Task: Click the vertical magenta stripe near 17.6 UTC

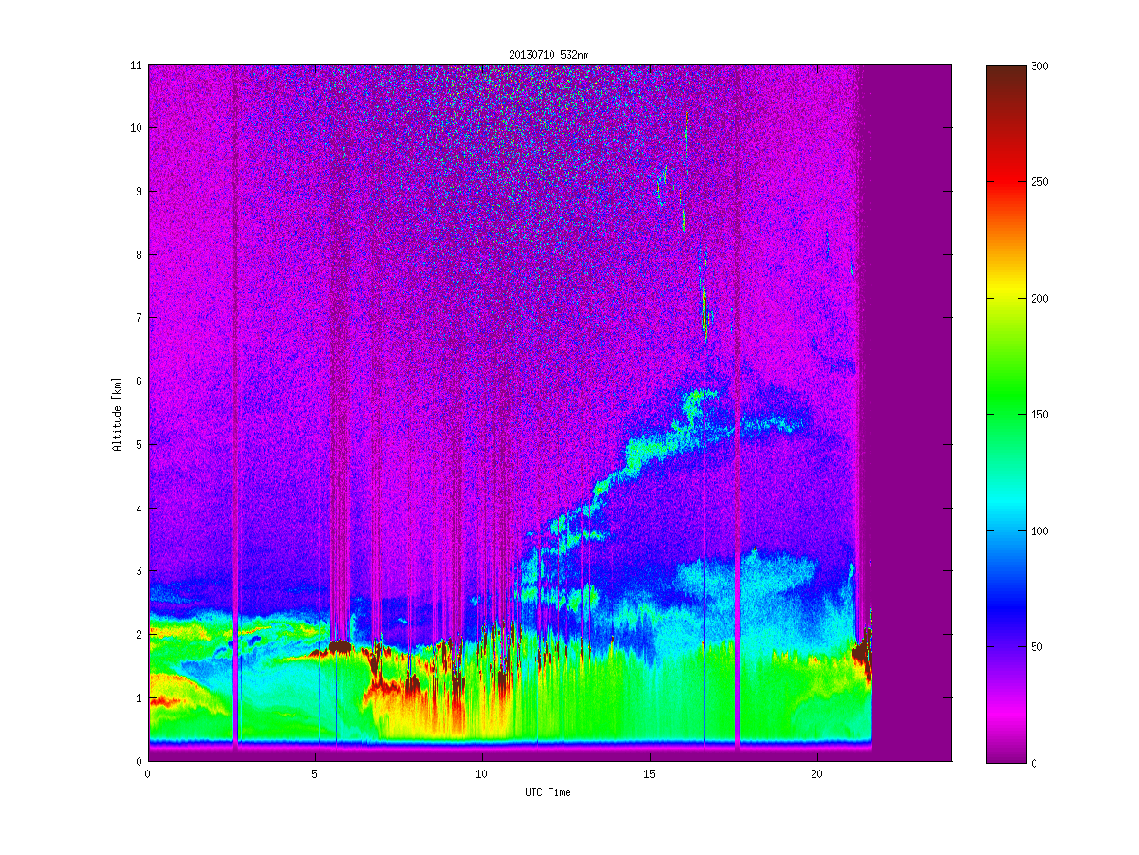Action: click(x=738, y=427)
